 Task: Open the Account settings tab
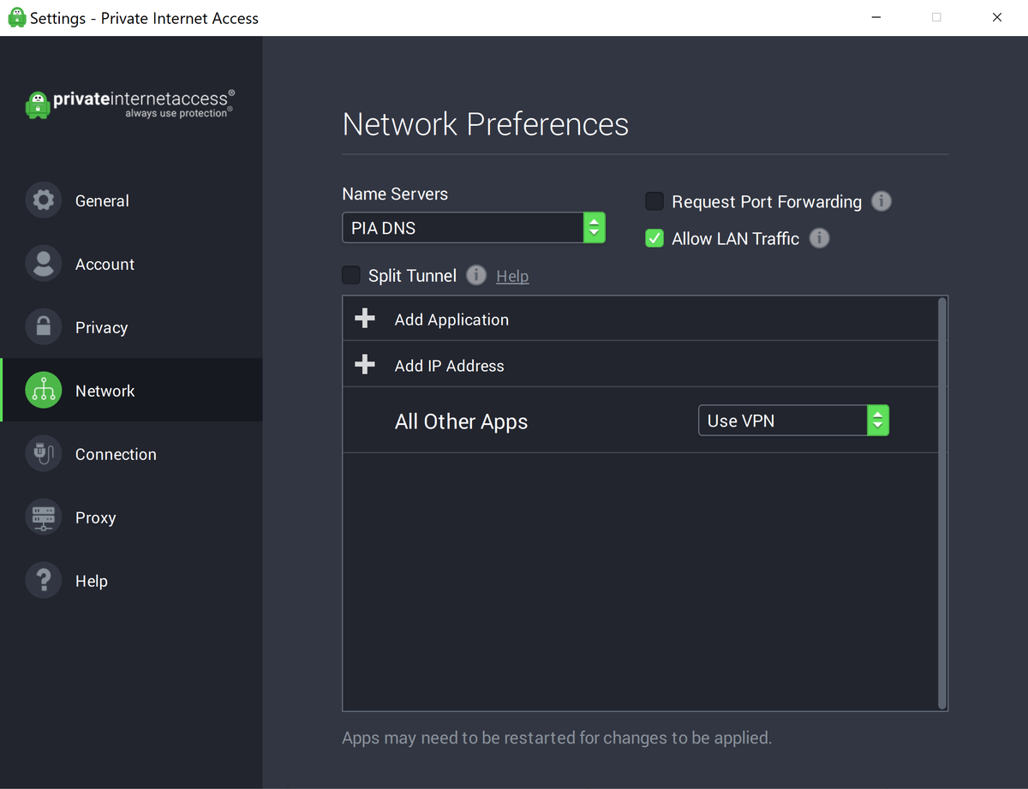(131, 264)
